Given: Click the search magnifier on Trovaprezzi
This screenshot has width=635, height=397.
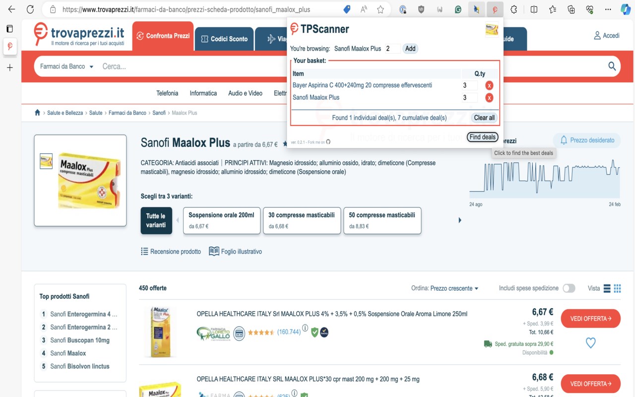Looking at the screenshot, I should pos(612,66).
